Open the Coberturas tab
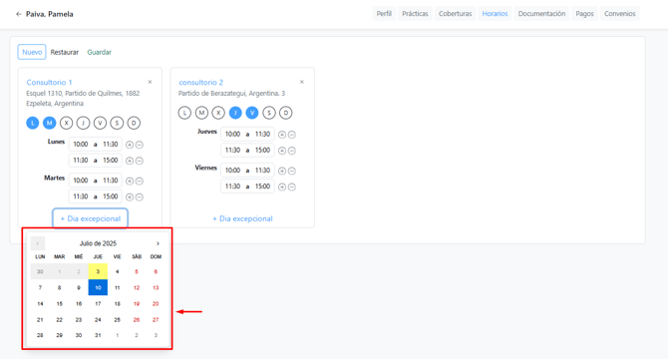 [455, 14]
